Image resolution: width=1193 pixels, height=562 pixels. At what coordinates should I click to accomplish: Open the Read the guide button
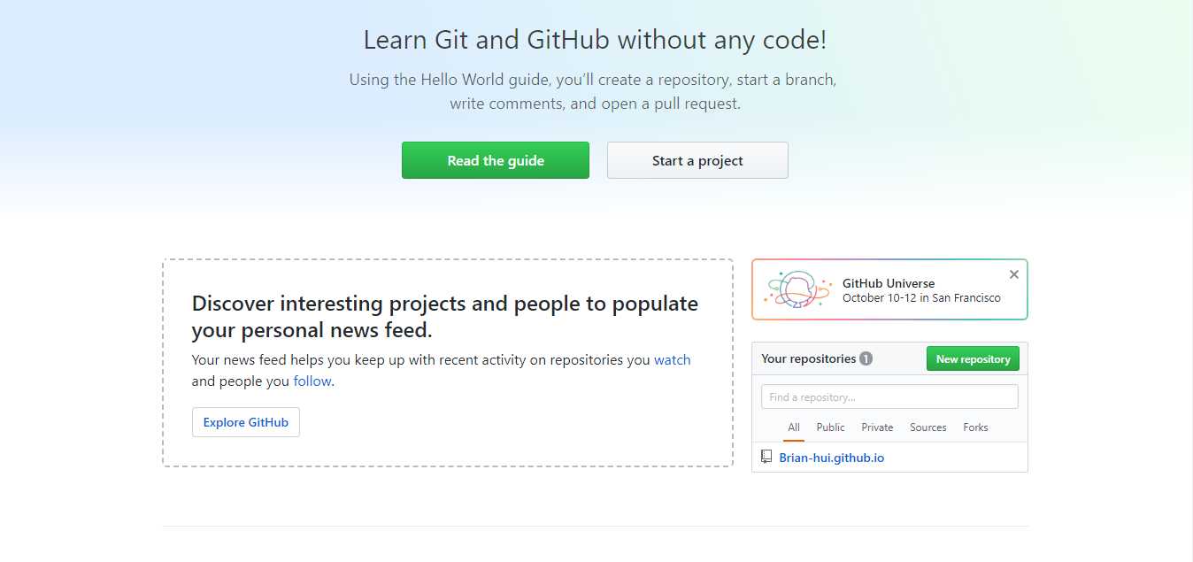[496, 160]
